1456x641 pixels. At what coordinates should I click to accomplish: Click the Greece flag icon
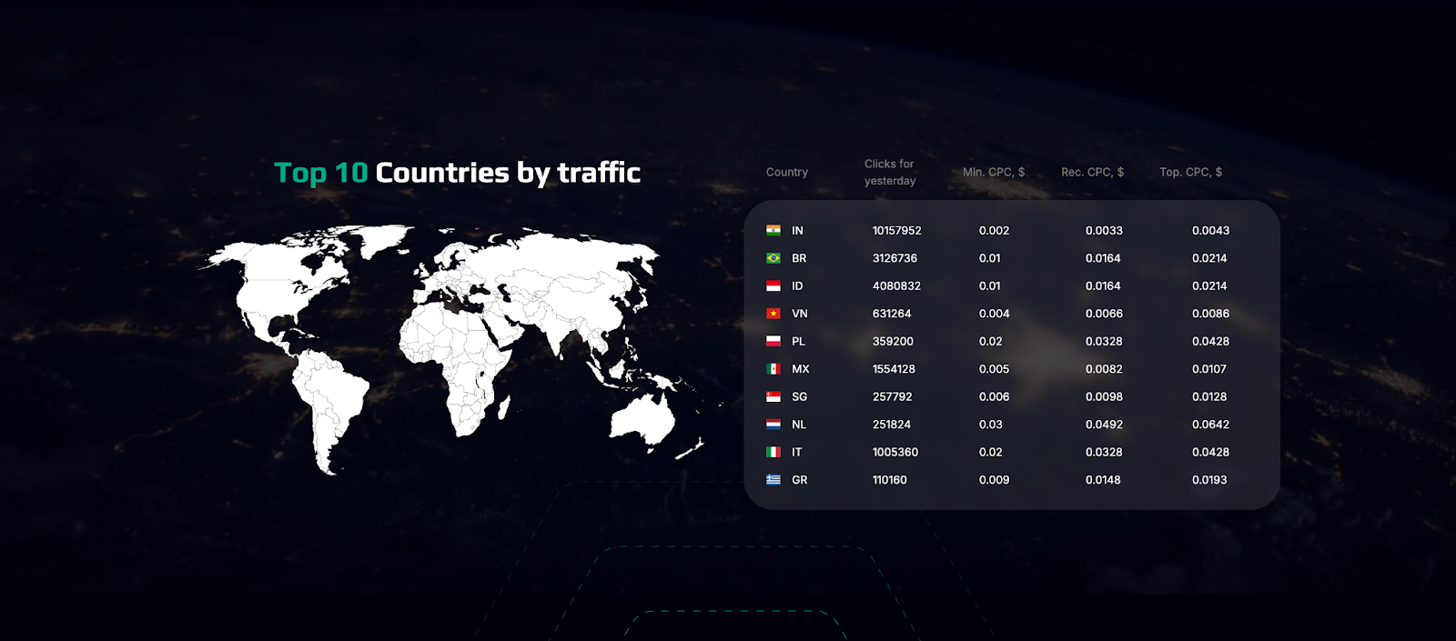[773, 480]
